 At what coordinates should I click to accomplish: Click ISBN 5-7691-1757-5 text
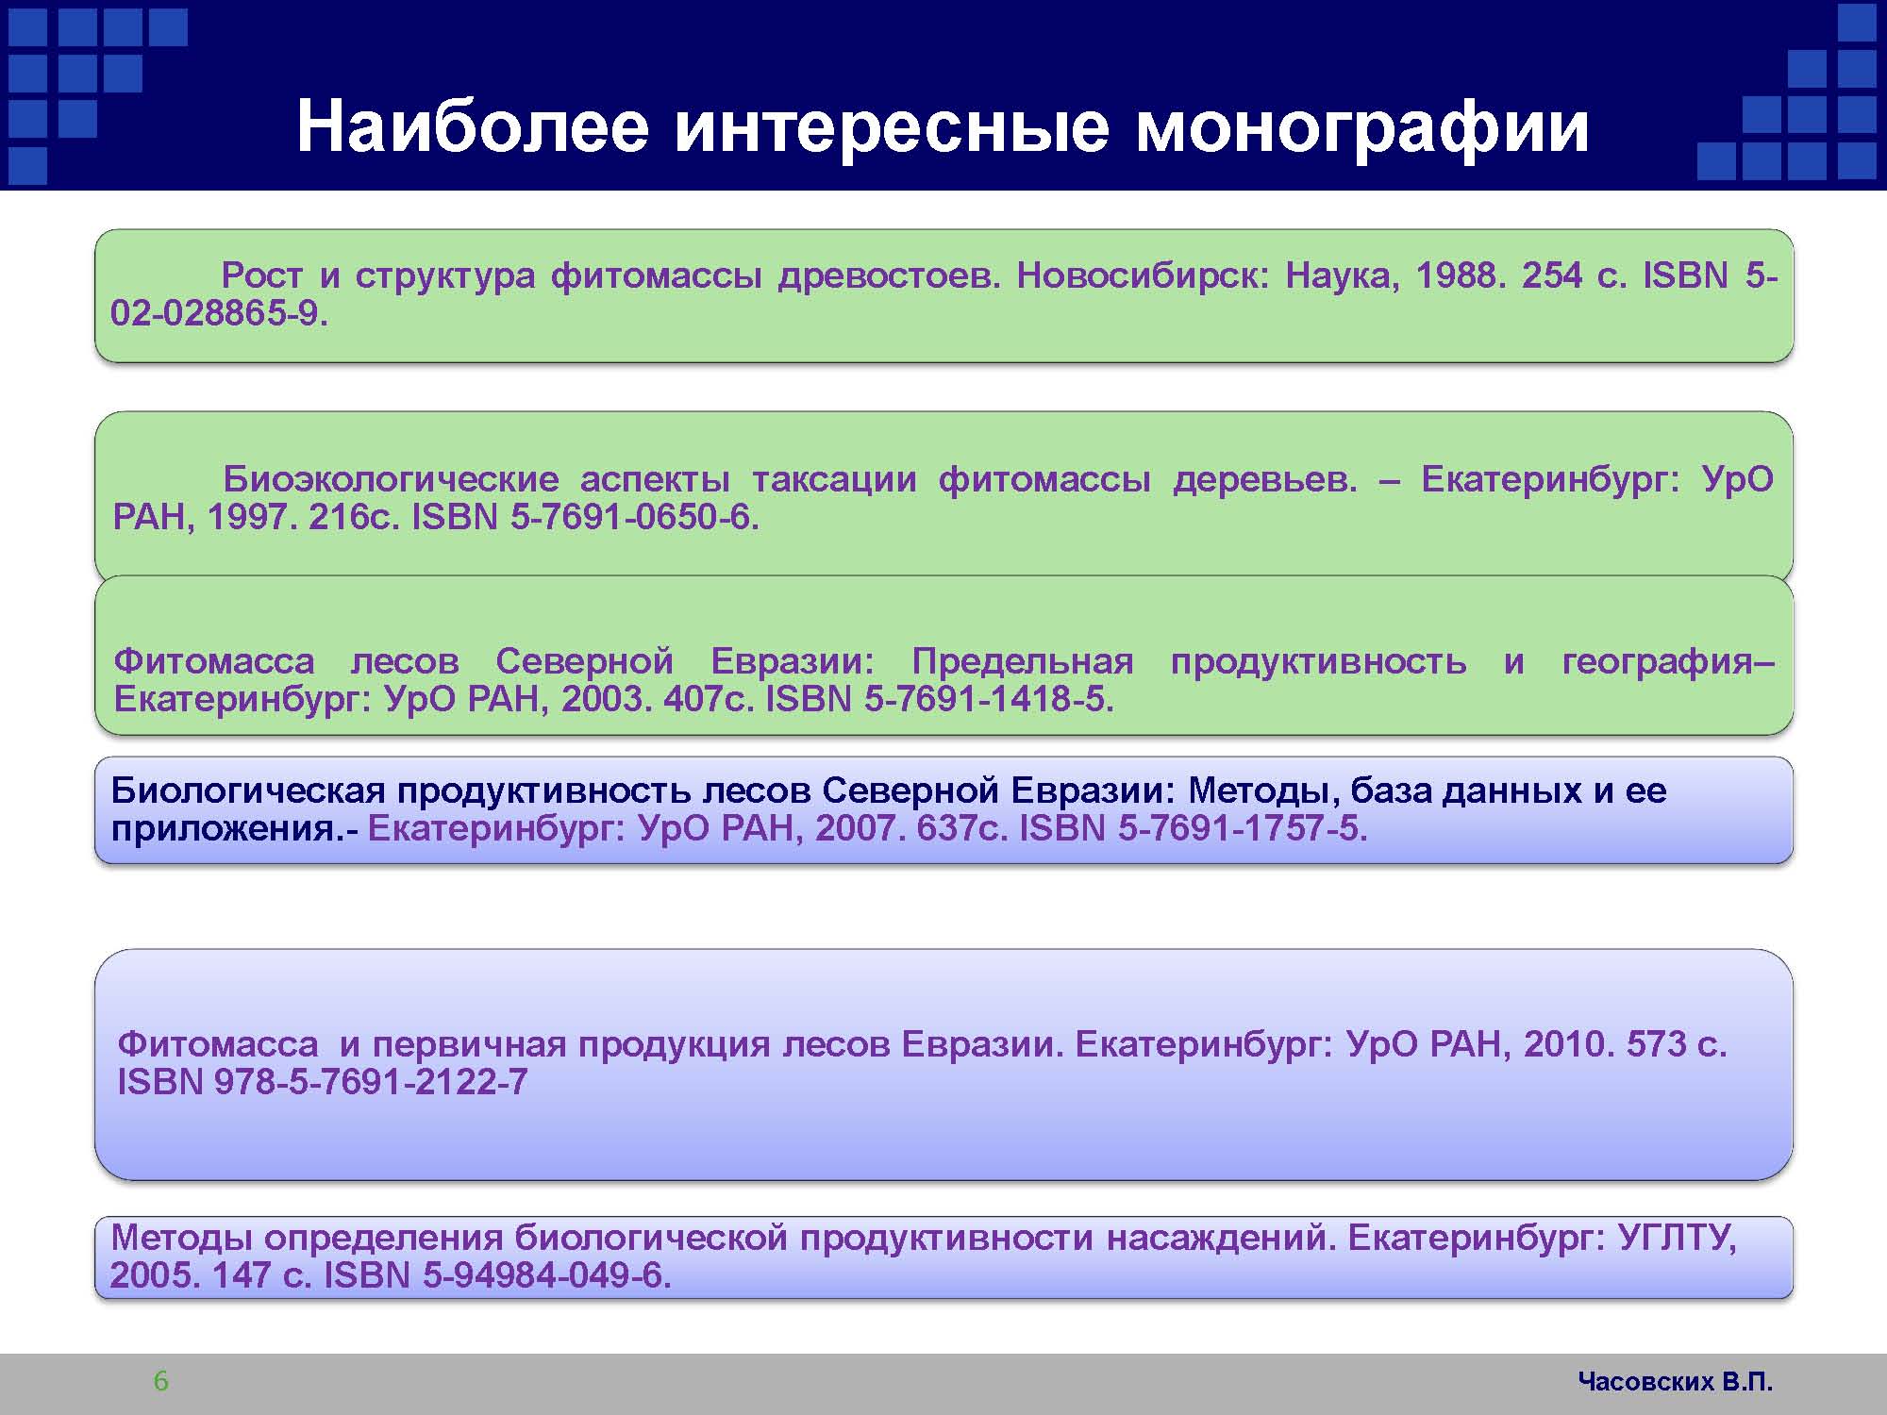[1194, 828]
